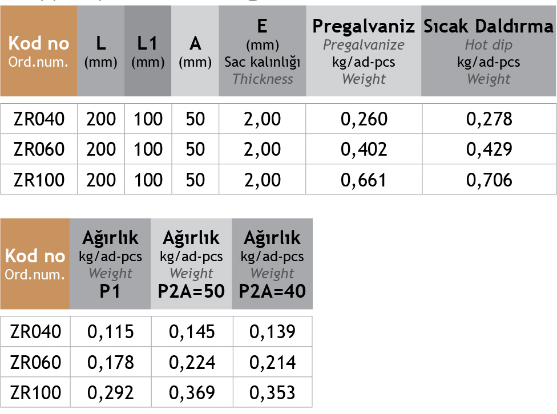This screenshot has height=414, width=557.
Task: Select the P1 weight value 0,115
Action: pyautogui.click(x=111, y=332)
